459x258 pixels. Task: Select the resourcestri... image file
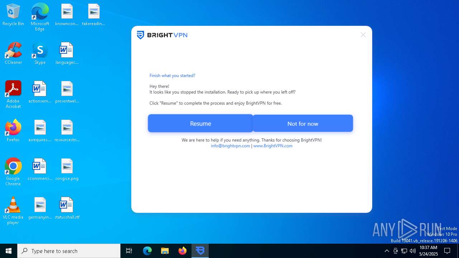[x=67, y=131]
